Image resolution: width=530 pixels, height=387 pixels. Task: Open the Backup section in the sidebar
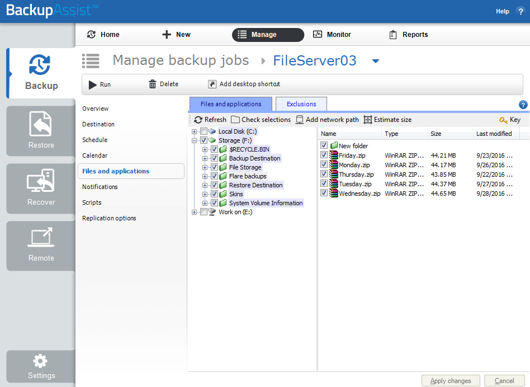point(41,73)
